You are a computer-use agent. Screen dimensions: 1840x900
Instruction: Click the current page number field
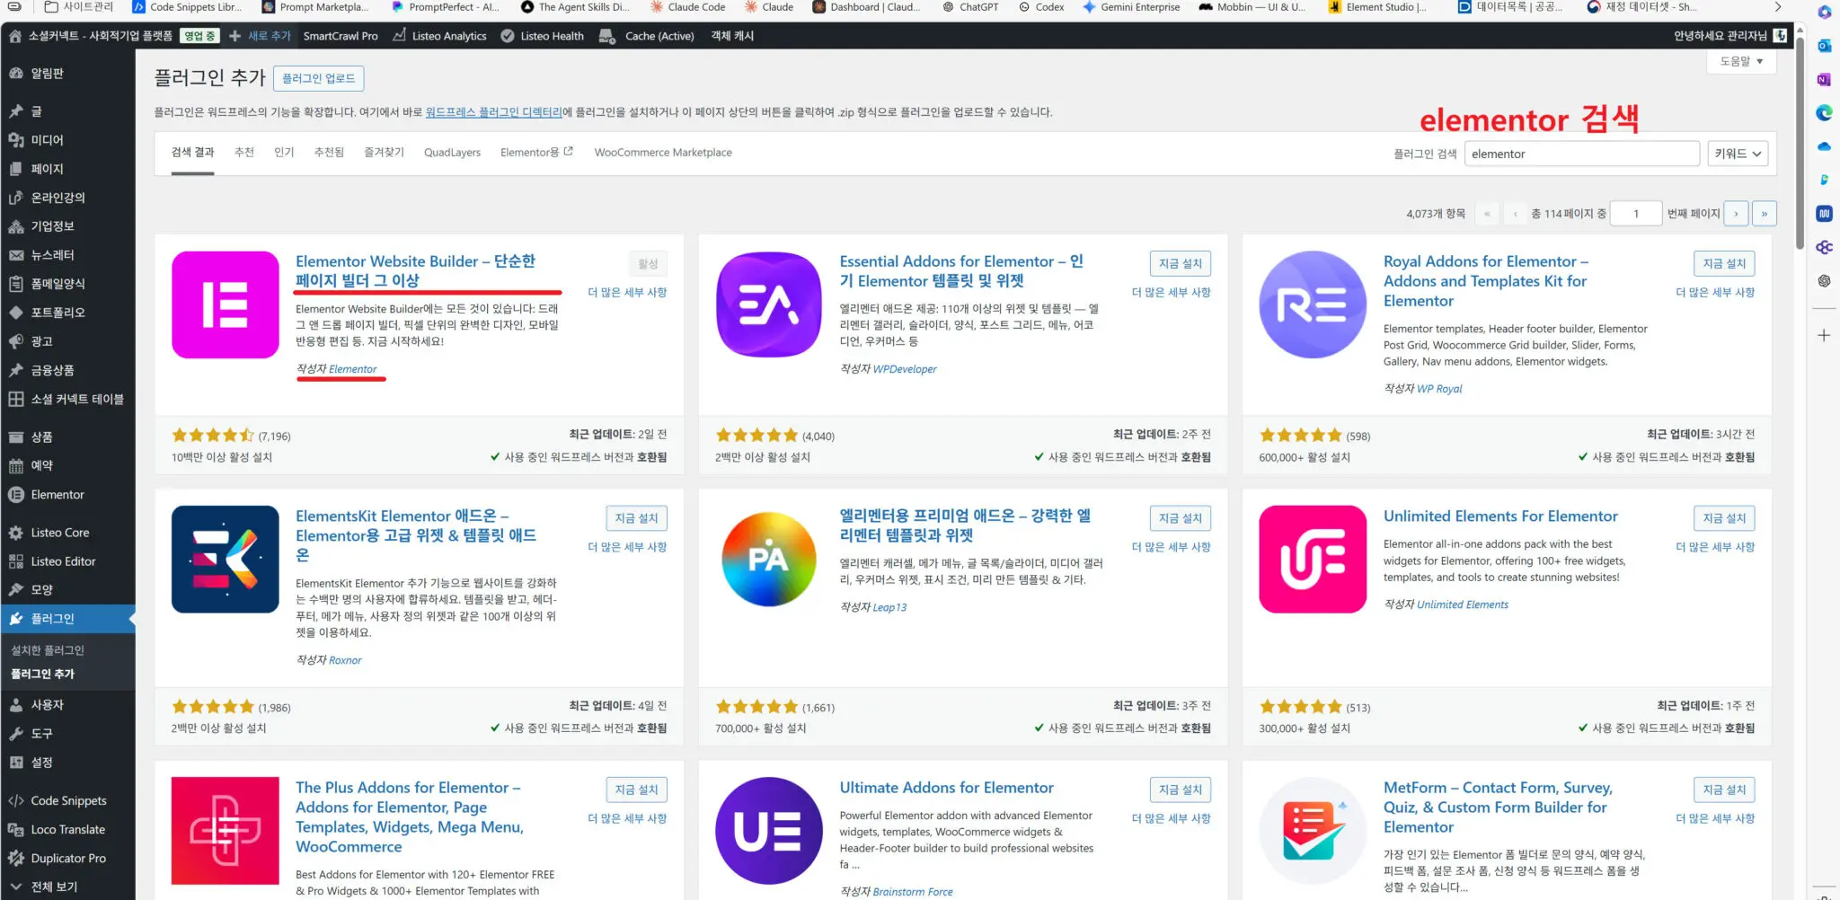pyautogui.click(x=1635, y=214)
